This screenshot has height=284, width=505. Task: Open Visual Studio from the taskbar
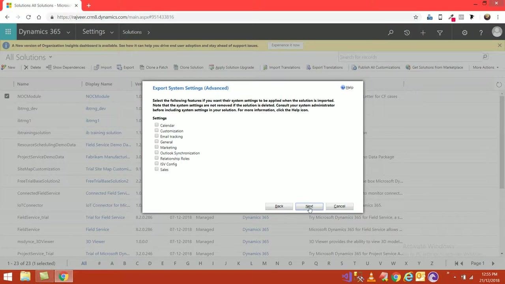[x=347, y=277]
